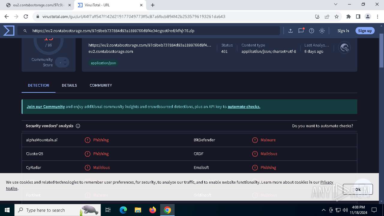Switch to the DETECTION tab

coord(38,85)
